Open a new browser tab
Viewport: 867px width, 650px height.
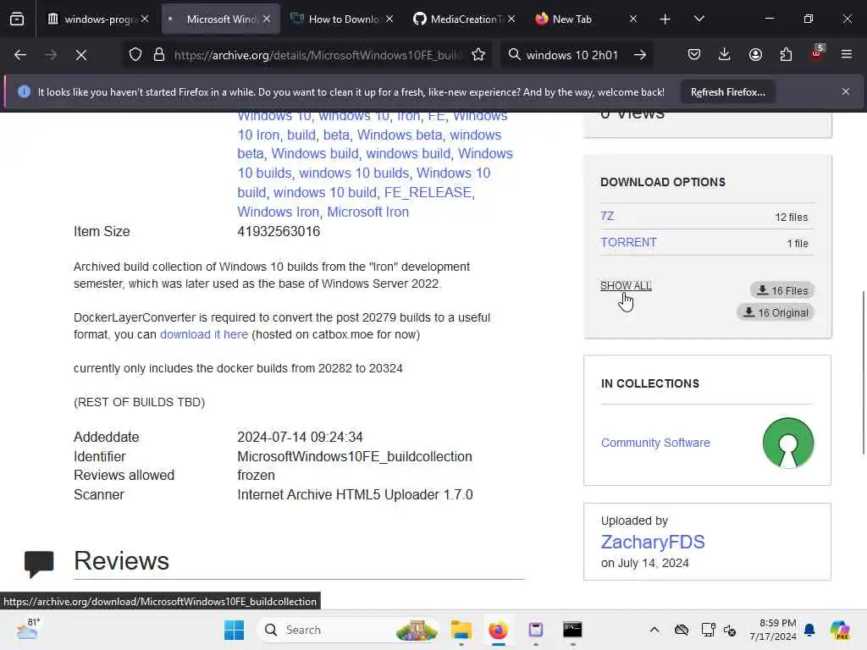point(665,19)
